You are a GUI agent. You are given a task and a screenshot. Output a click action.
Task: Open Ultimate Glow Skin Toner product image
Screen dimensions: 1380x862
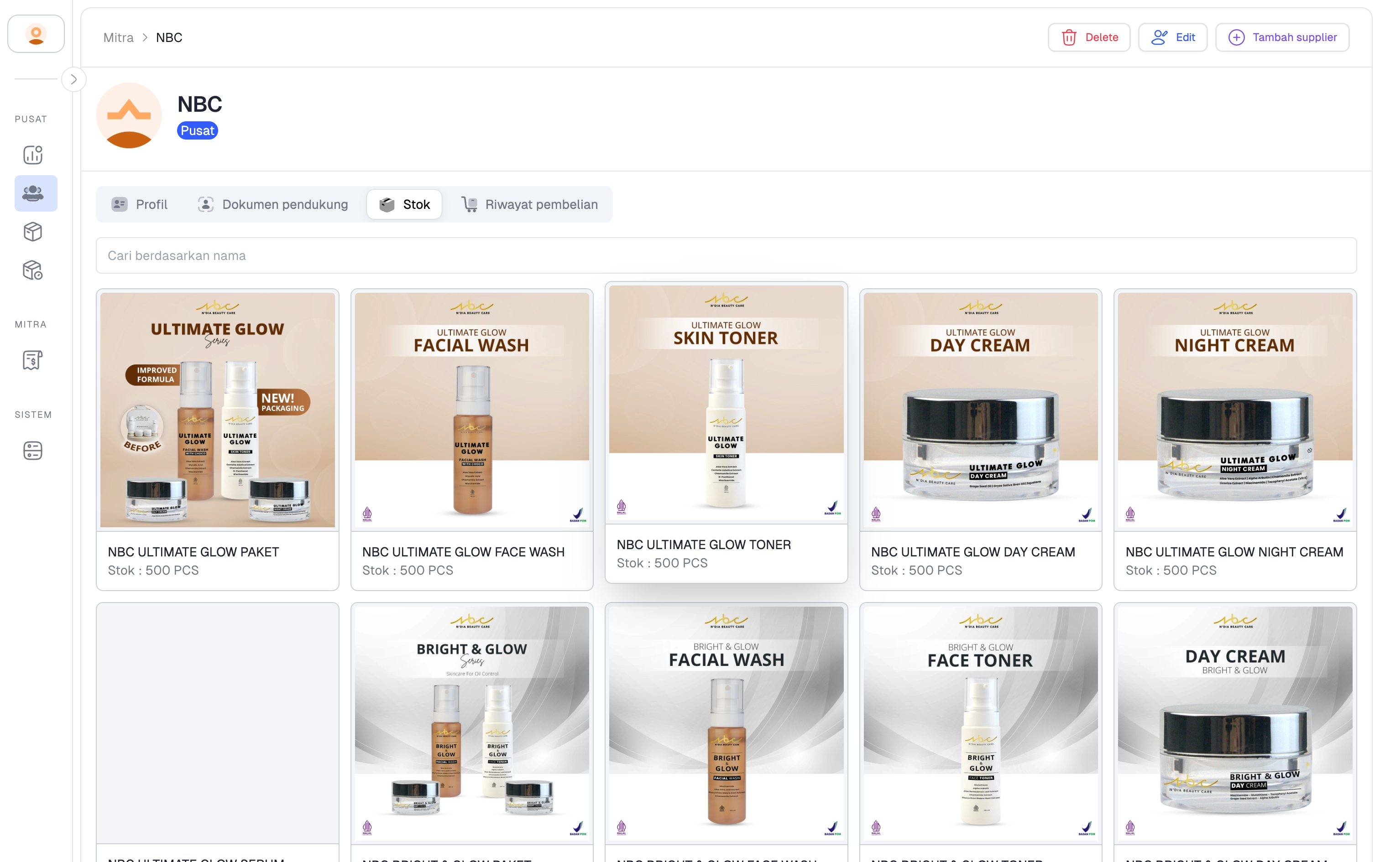[726, 402]
